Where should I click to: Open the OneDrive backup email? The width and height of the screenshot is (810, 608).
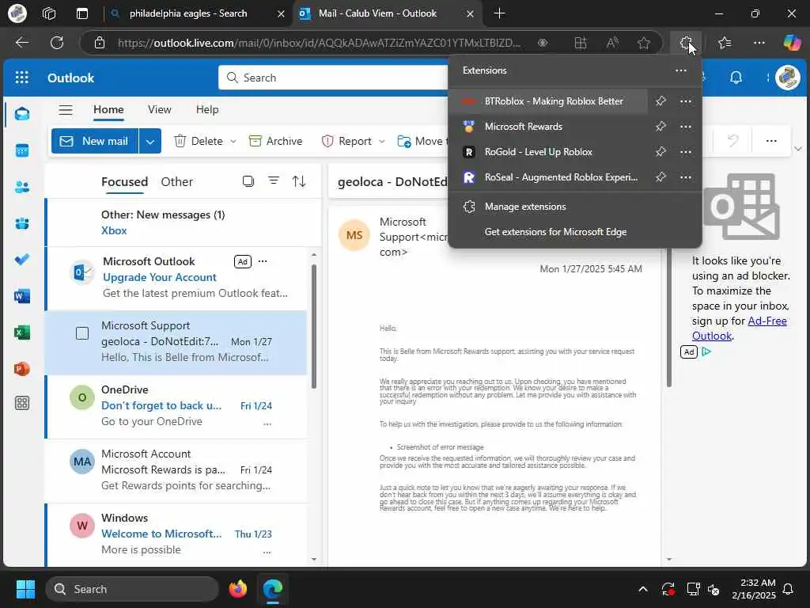point(176,406)
